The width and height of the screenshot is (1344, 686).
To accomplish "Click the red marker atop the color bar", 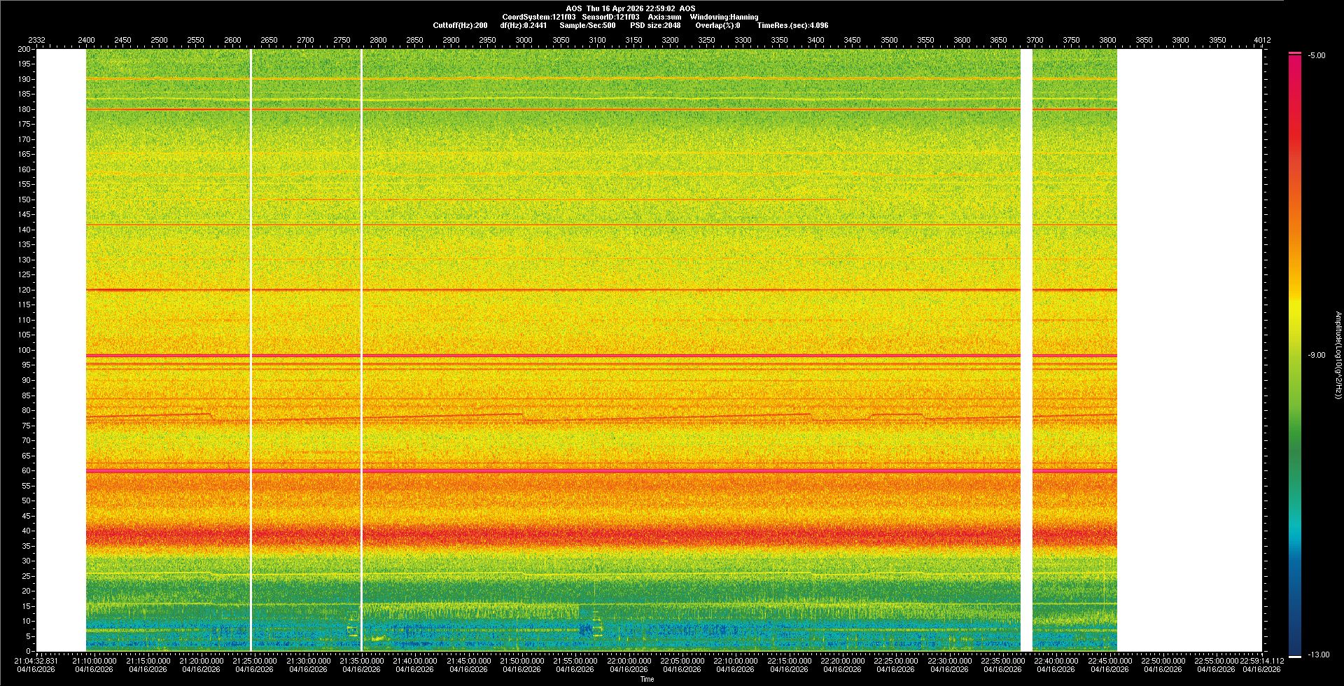I will (1295, 53).
